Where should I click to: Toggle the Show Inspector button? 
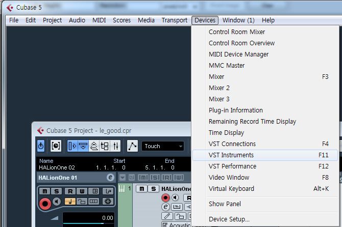(x=72, y=146)
